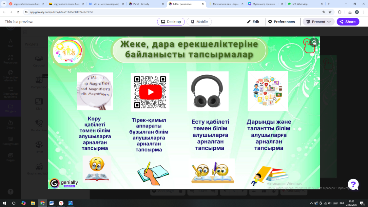Screen dimensions: 368x207
Task: Click the hand writing in notebook image
Action: [x=153, y=173]
